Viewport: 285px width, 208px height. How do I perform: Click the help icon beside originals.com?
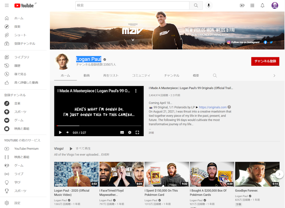[229, 107]
